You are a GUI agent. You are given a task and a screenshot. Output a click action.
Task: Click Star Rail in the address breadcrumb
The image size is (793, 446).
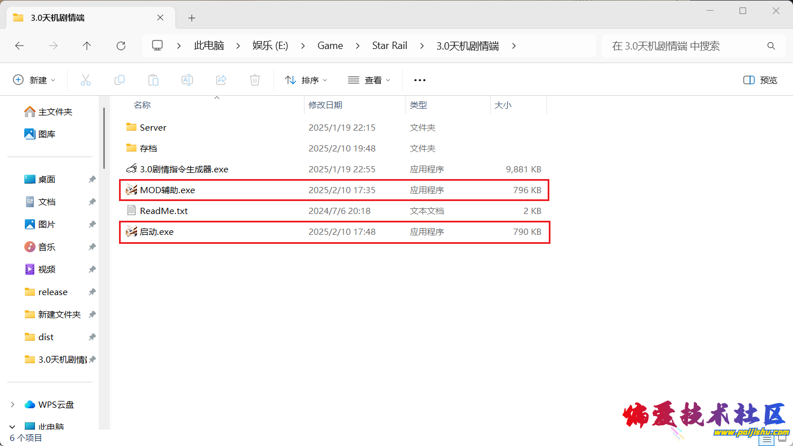coord(389,46)
